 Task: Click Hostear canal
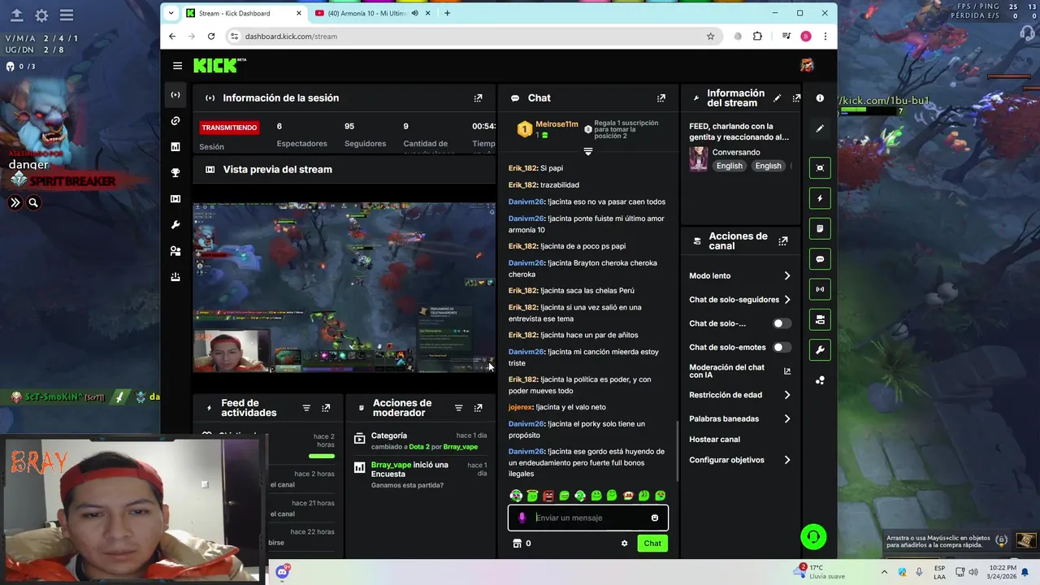coord(714,440)
